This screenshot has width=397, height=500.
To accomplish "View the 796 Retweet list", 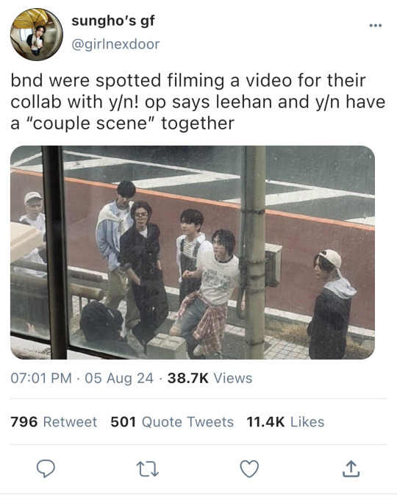I will pos(54,422).
